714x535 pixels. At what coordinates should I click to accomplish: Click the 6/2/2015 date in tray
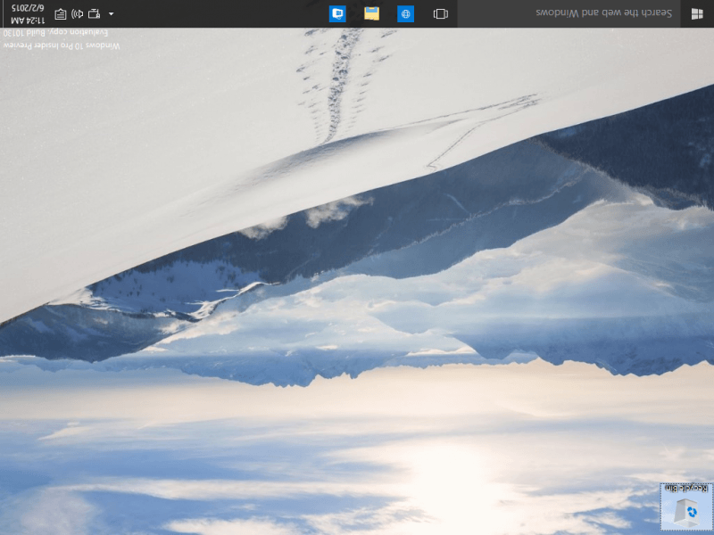click(x=29, y=7)
